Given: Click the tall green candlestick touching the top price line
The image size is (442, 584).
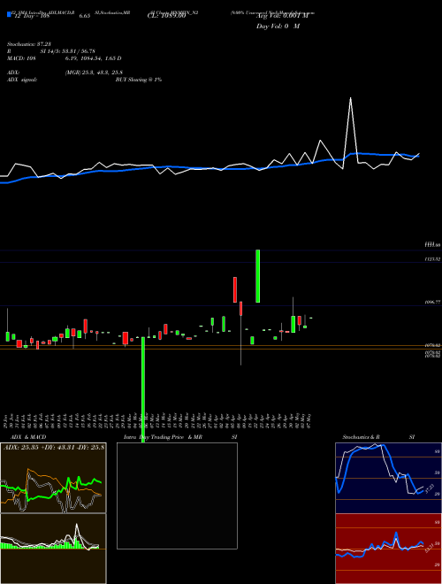Looking at the screenshot, I should point(257,276).
